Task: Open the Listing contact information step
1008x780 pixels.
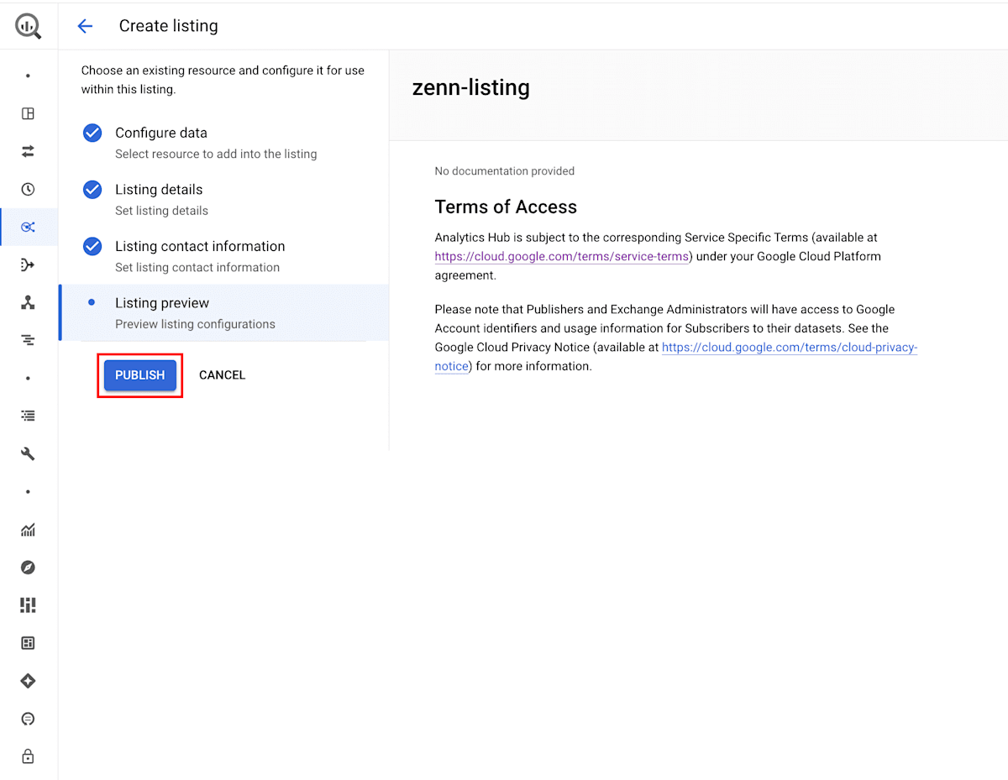Action: [x=223, y=256]
